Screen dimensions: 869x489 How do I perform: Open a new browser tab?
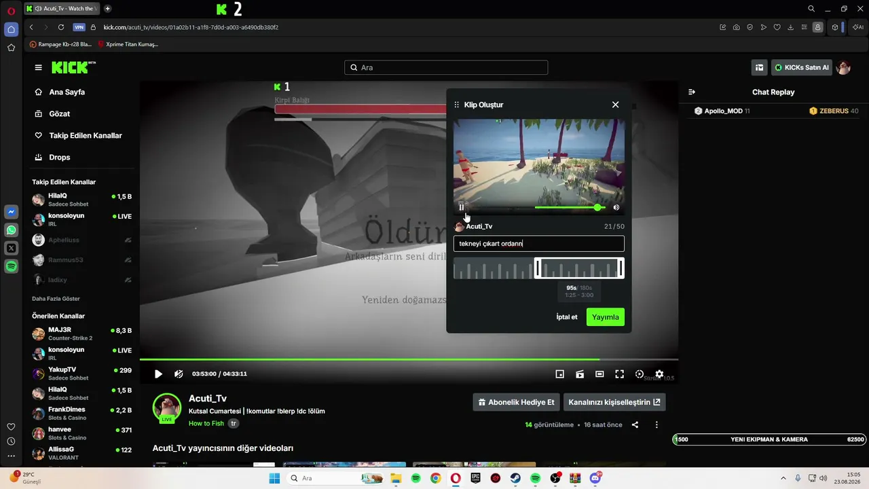pos(108,9)
